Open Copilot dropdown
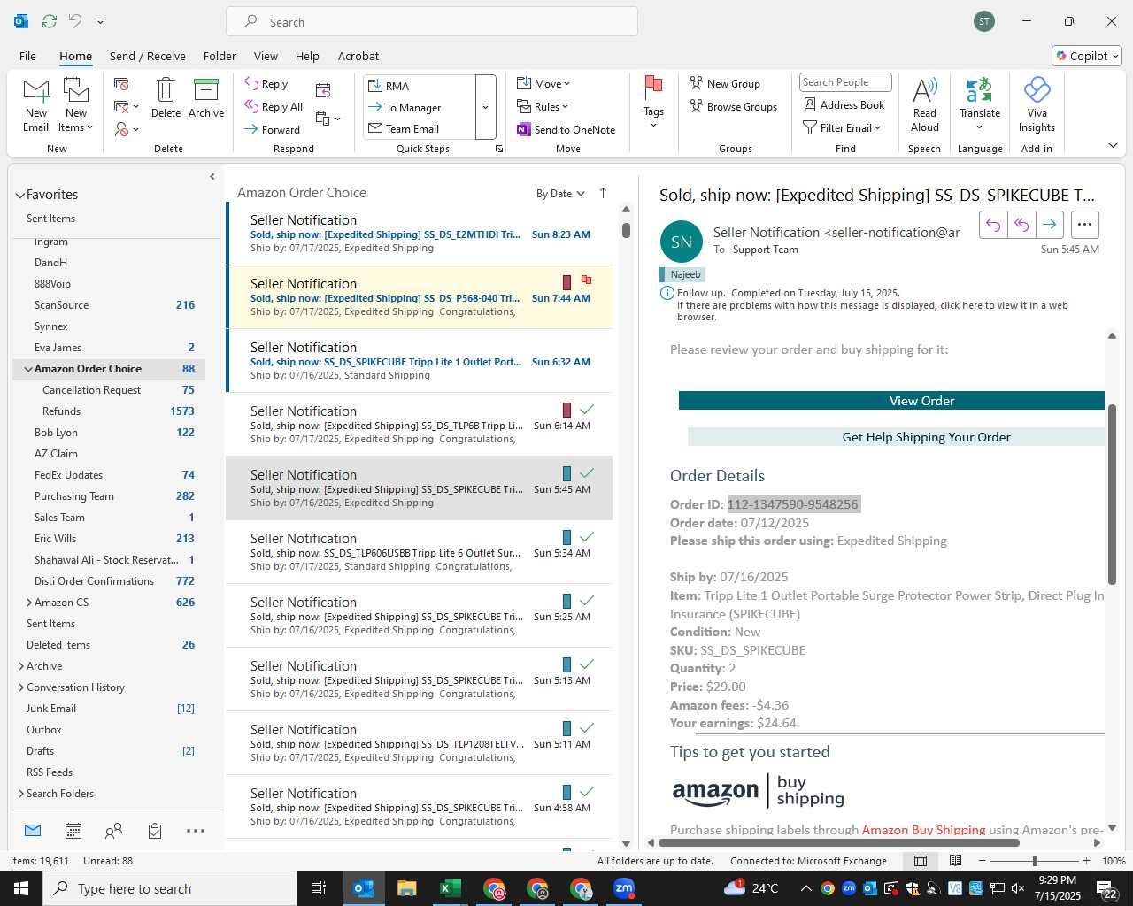 point(1087,56)
